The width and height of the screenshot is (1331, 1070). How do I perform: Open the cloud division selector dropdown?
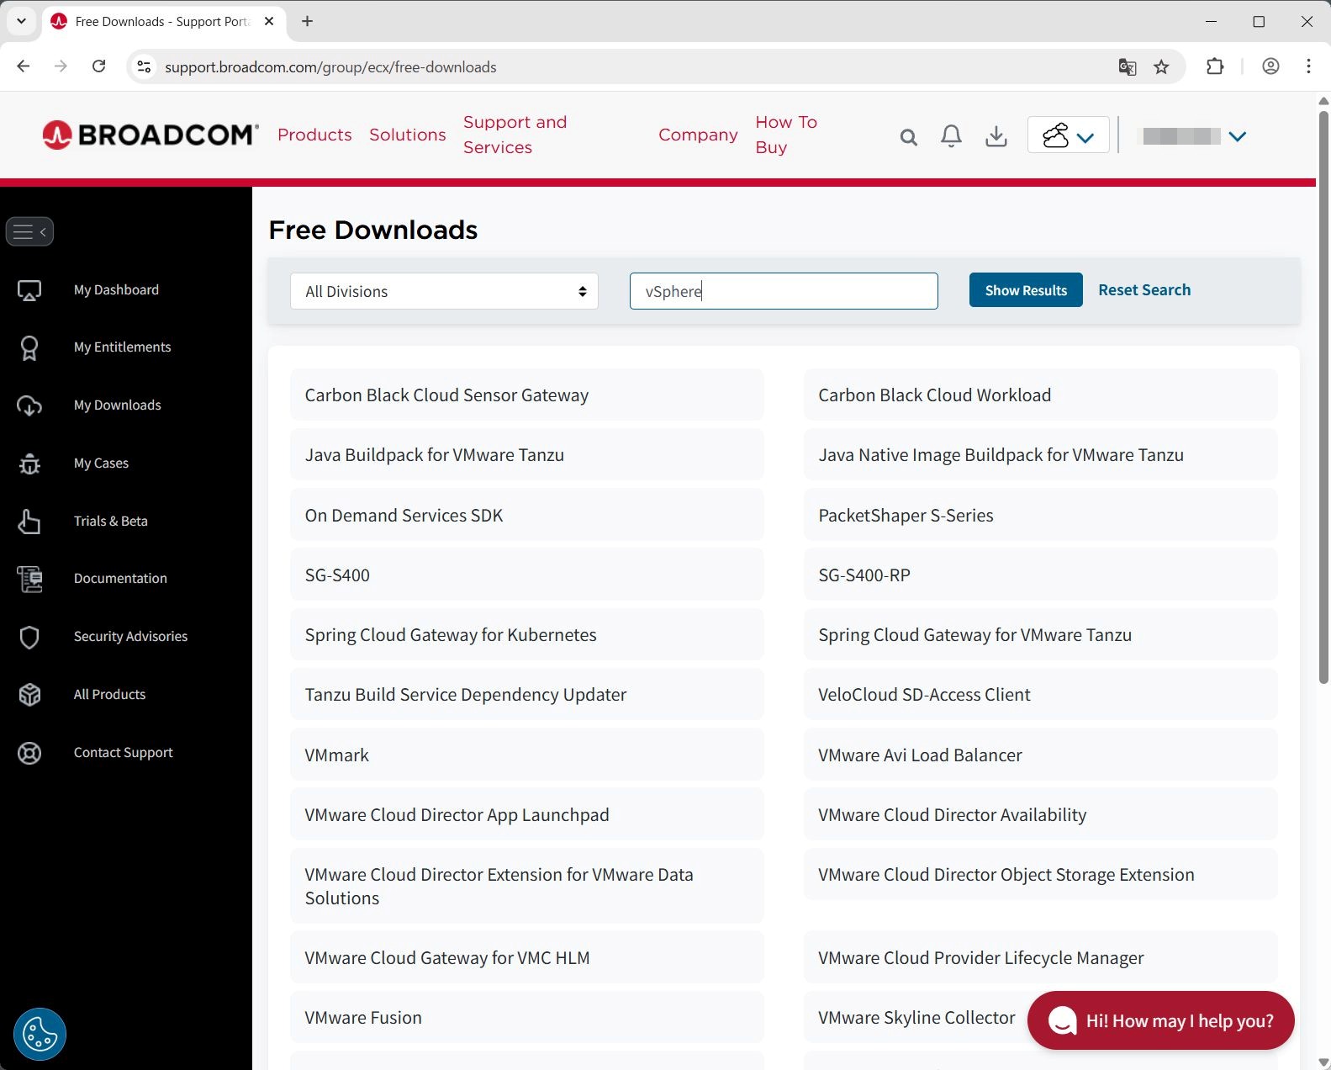pos(1068,135)
